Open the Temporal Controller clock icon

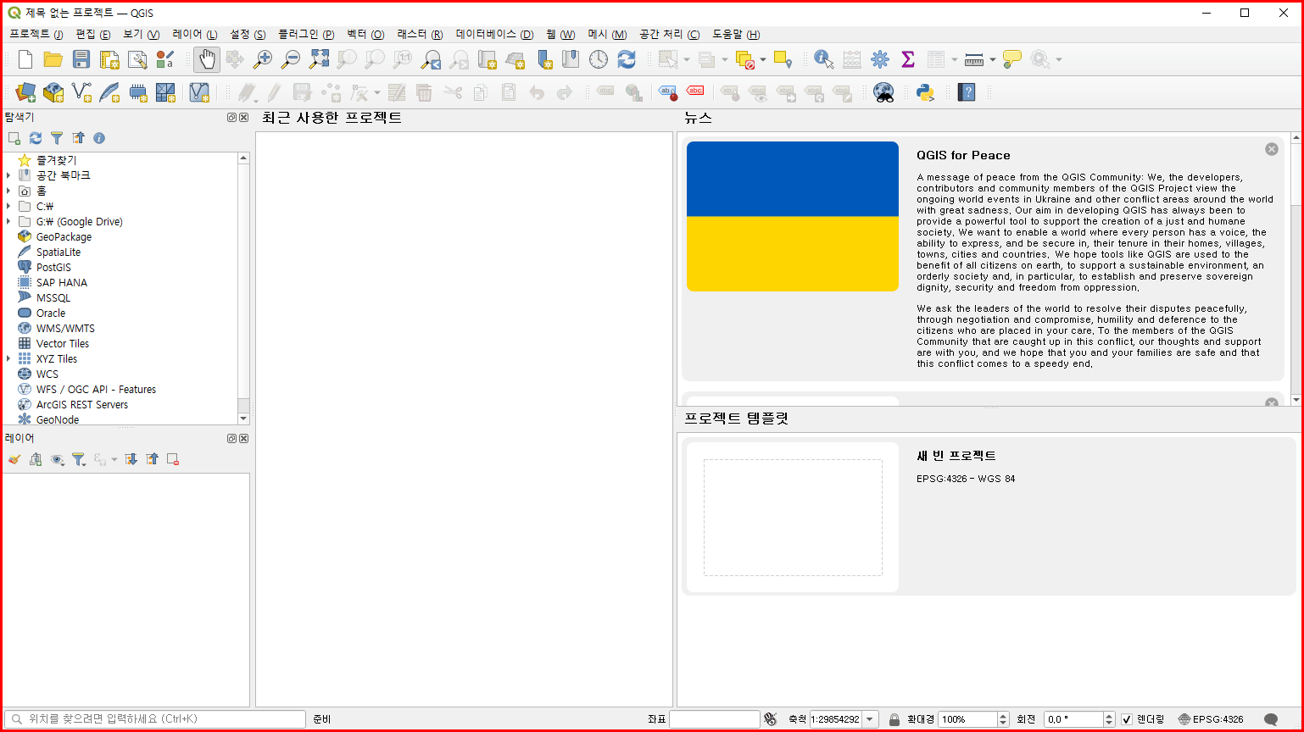pos(599,59)
